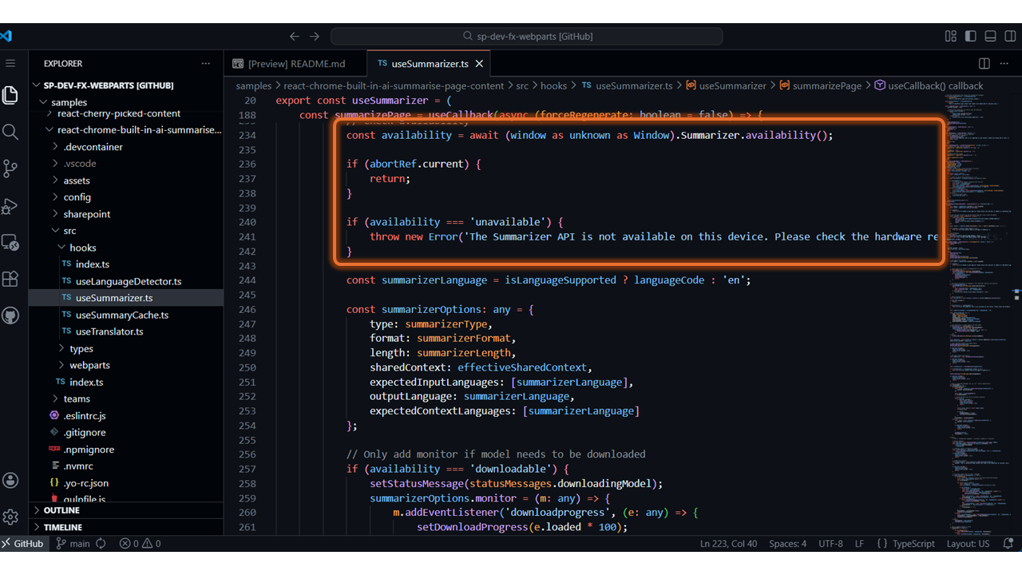The height and width of the screenshot is (575, 1022).
Task: Collapse the hooks folder
Action: 82,248
